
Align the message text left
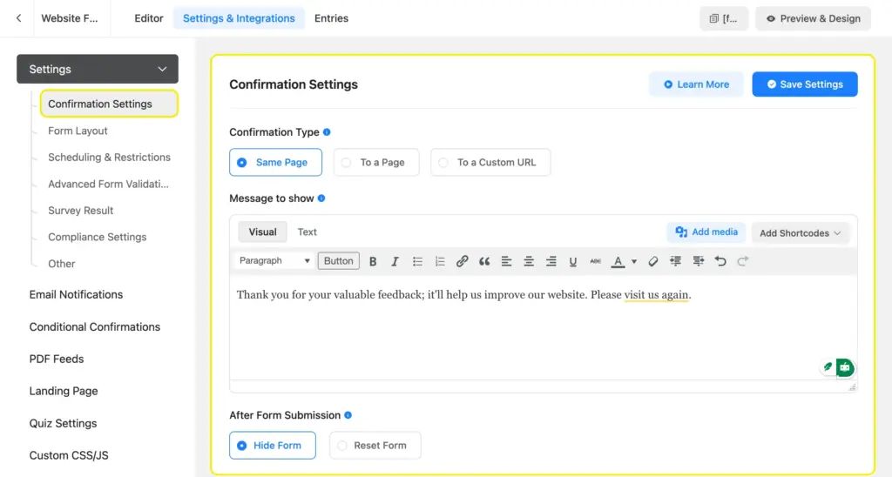pos(506,261)
